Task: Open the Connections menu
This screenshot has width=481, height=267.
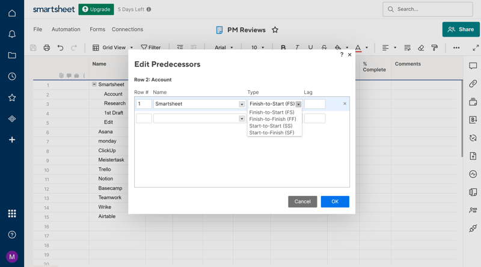Action: click(127, 29)
